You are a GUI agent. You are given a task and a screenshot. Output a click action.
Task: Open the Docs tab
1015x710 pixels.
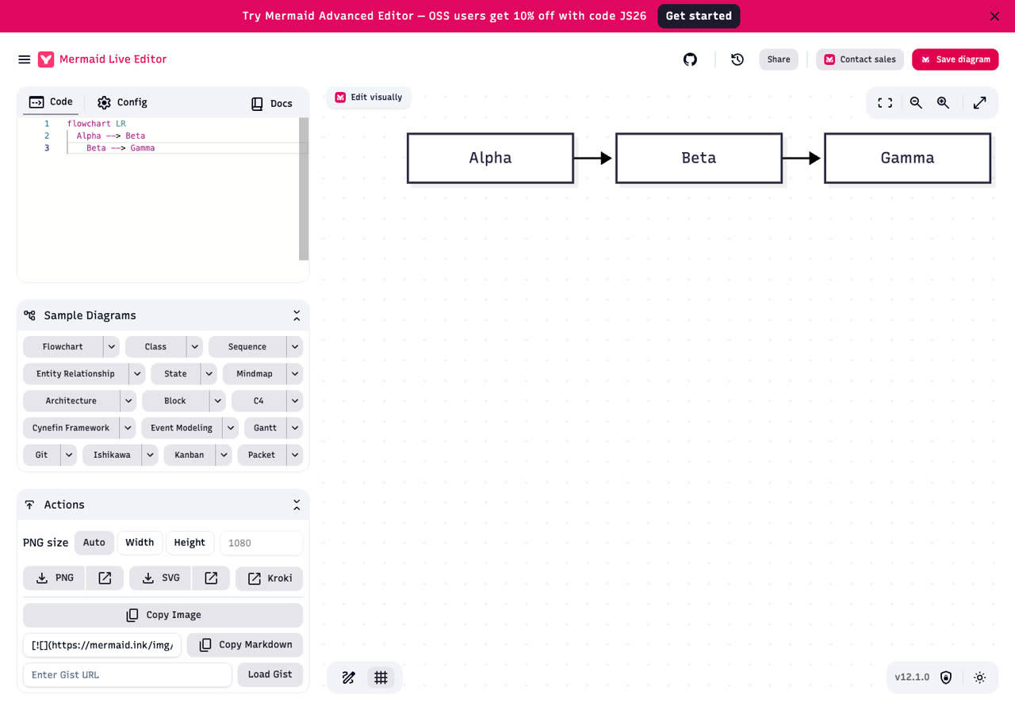(272, 104)
